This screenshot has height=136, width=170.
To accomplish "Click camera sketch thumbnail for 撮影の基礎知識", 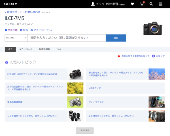I will coord(75,102).
